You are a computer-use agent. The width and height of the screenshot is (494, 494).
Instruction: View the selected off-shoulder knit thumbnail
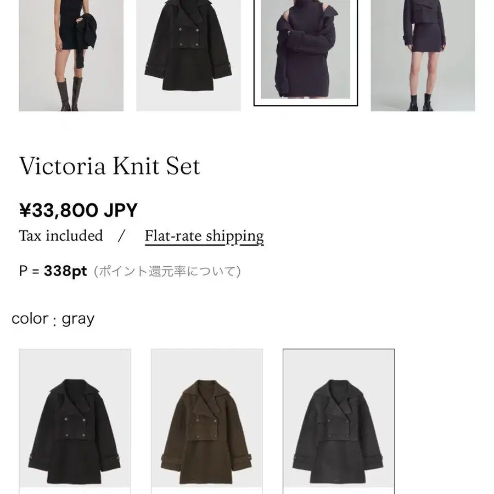click(x=306, y=53)
